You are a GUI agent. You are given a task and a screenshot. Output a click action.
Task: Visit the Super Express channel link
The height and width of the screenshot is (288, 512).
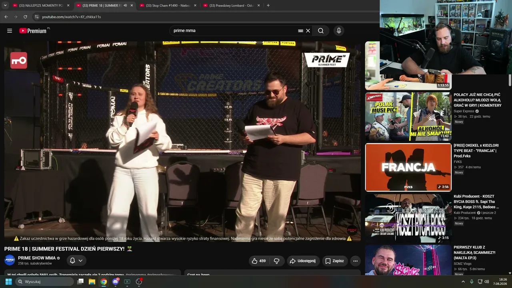pos(464,111)
